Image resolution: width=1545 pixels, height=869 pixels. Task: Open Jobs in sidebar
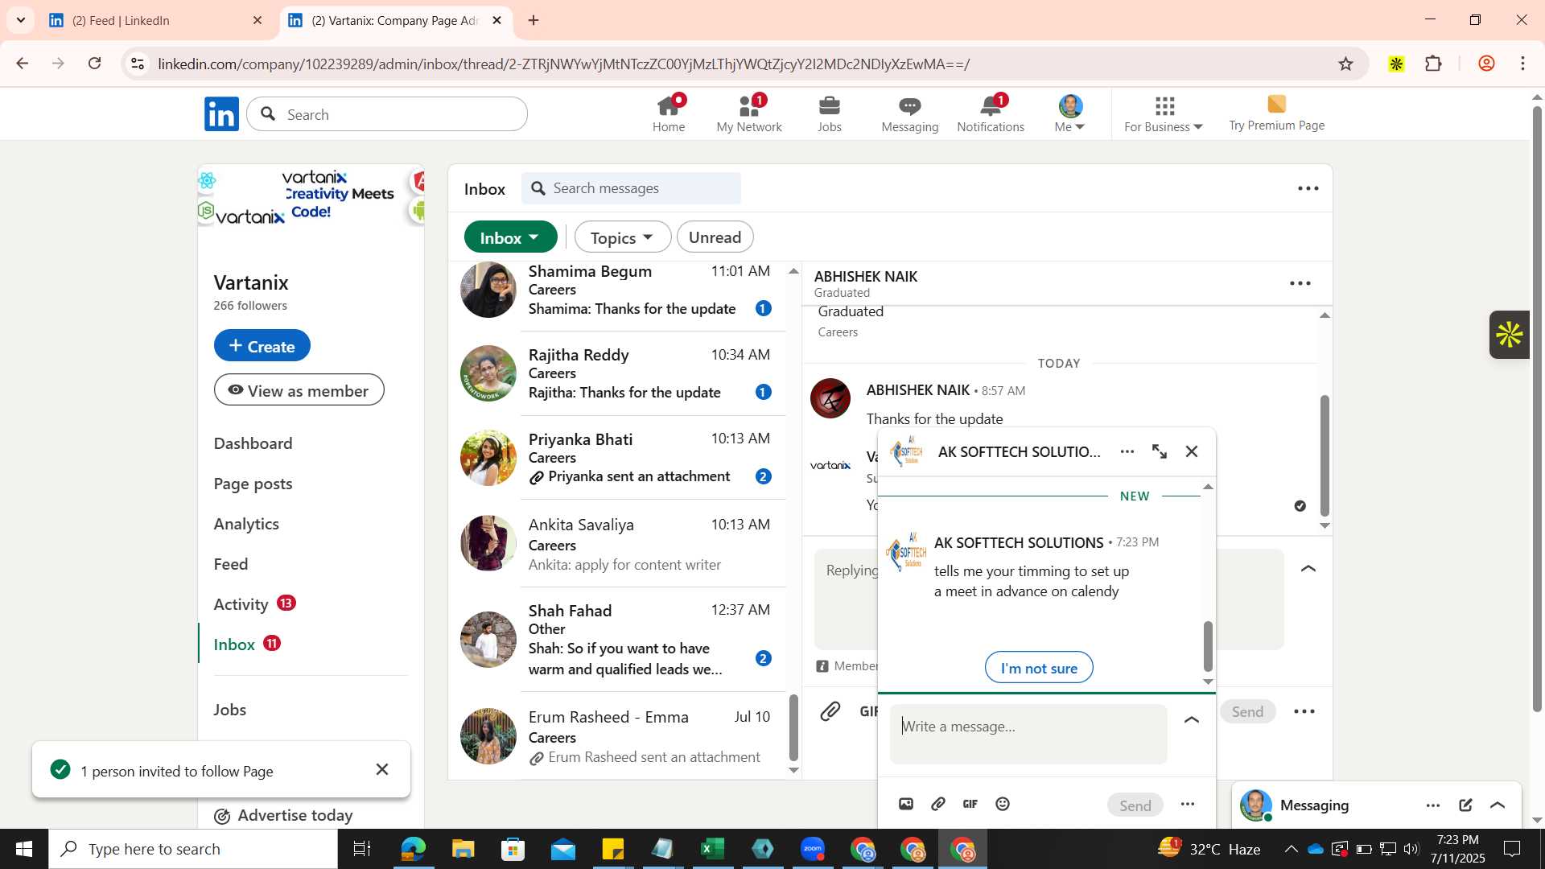(230, 710)
